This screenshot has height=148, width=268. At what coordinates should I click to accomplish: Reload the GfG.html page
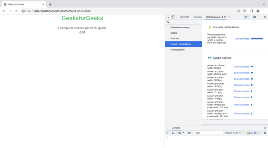[x=16, y=11]
